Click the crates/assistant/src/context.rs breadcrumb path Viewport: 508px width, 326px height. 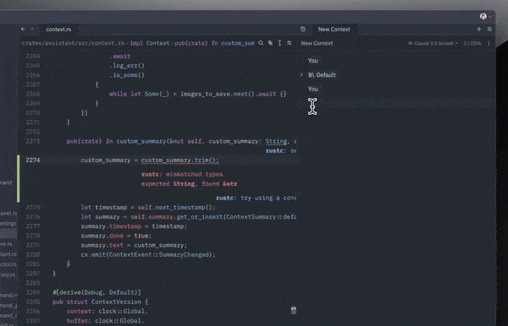pyautogui.click(x=73, y=43)
